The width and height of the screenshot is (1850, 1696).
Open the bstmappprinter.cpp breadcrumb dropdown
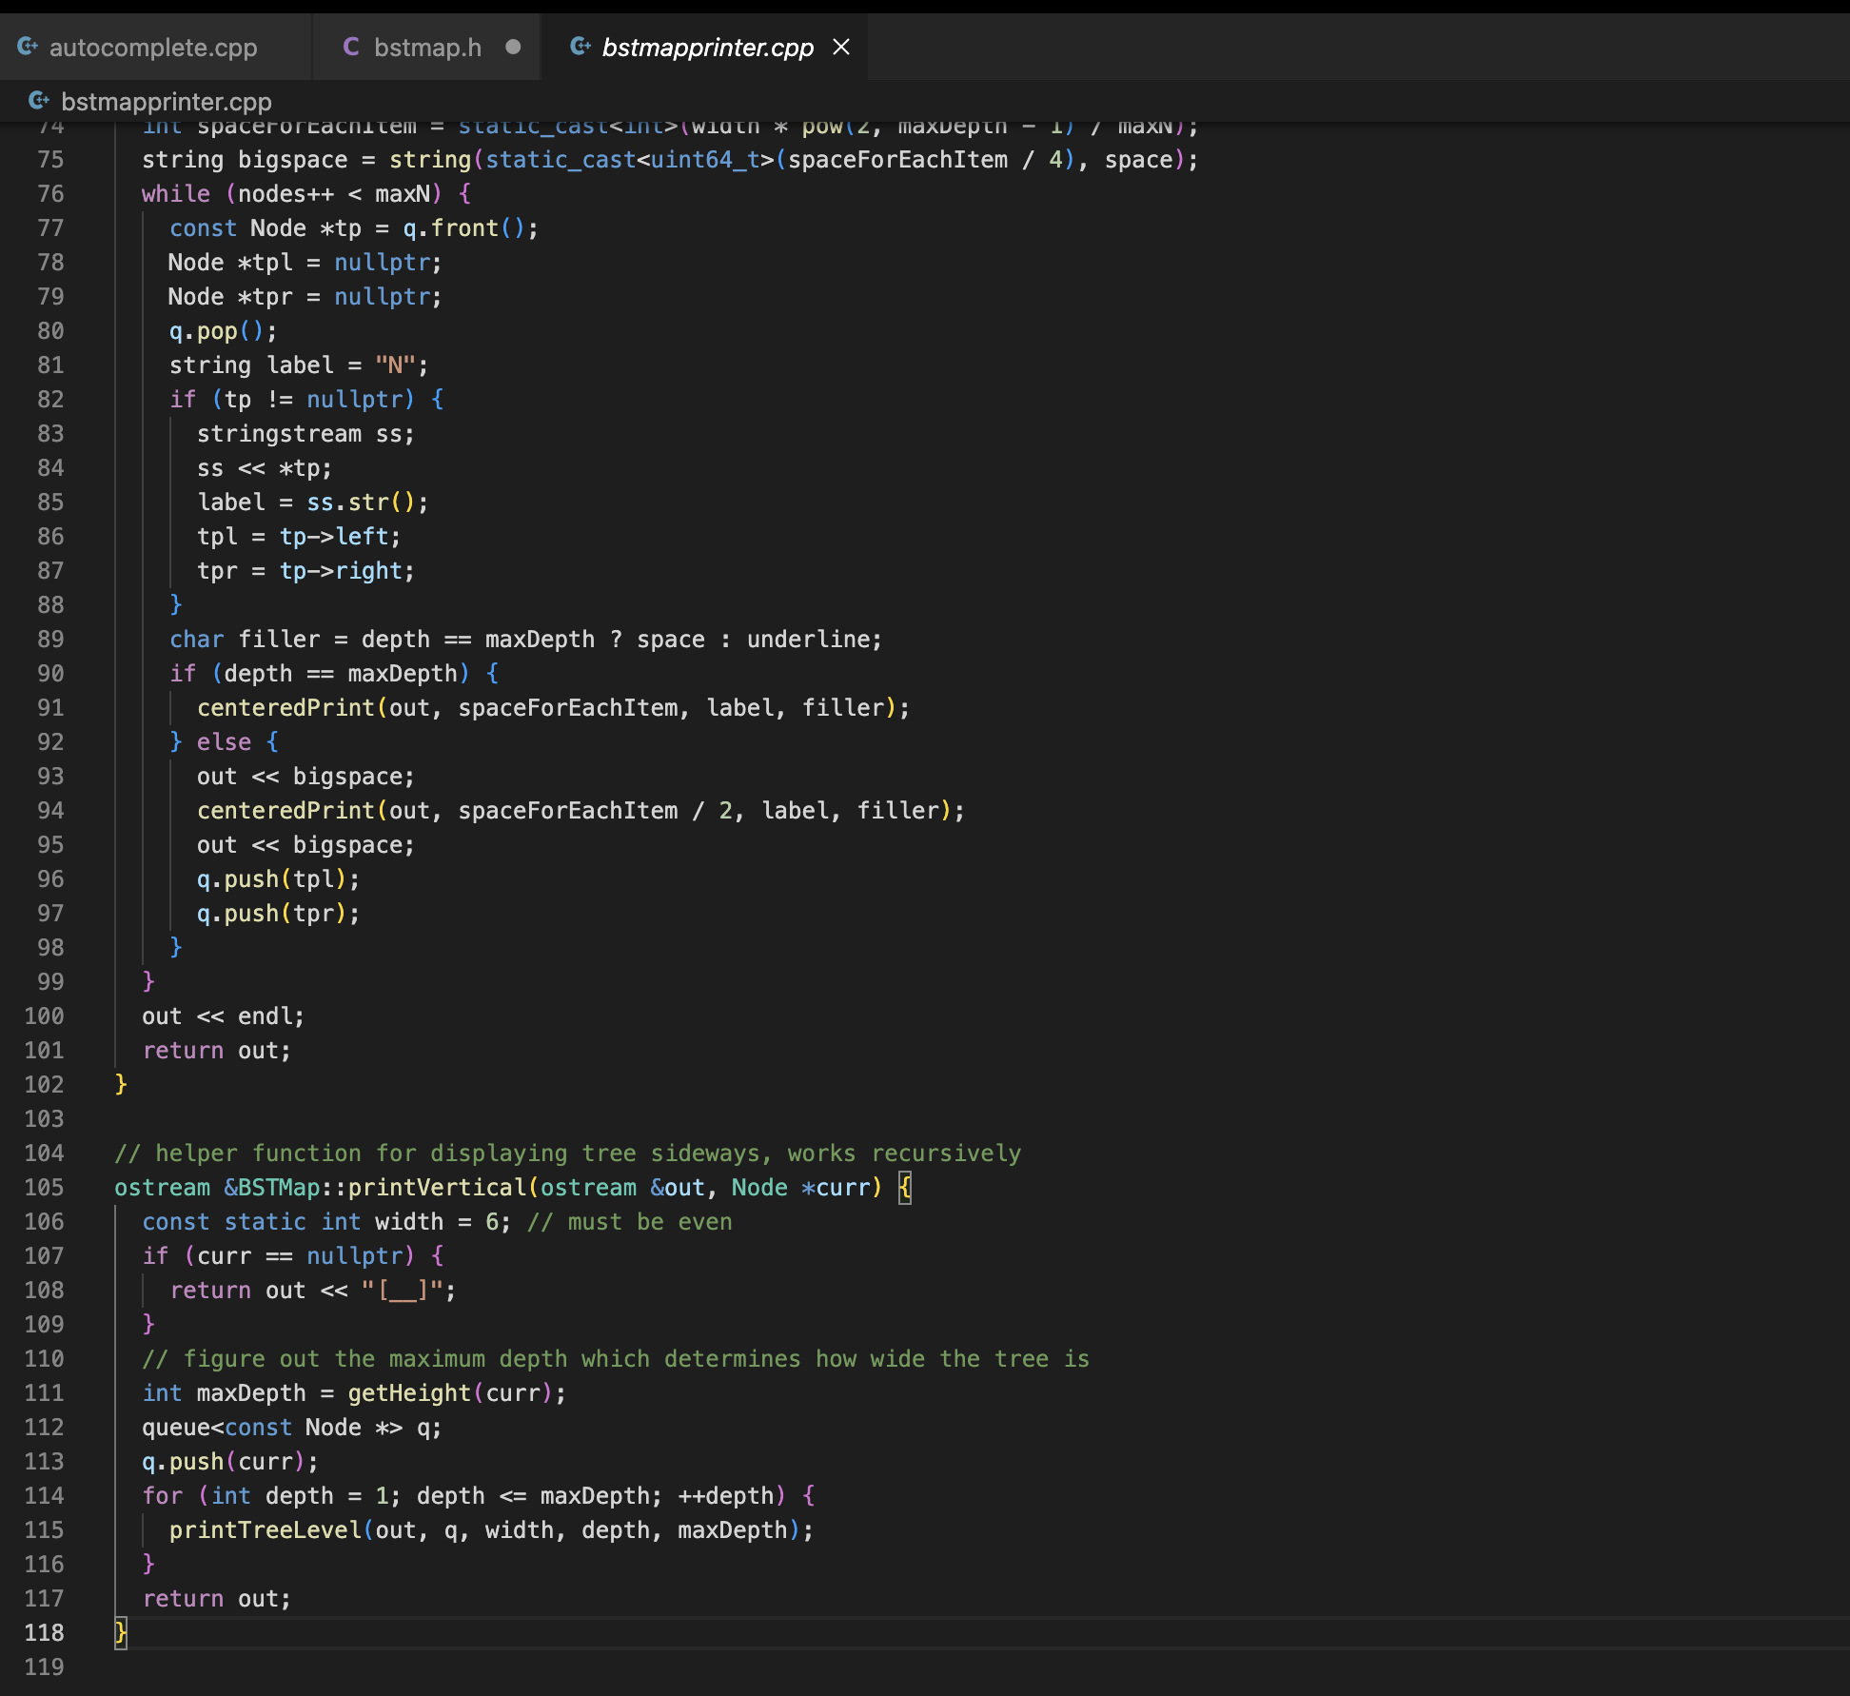coord(167,102)
